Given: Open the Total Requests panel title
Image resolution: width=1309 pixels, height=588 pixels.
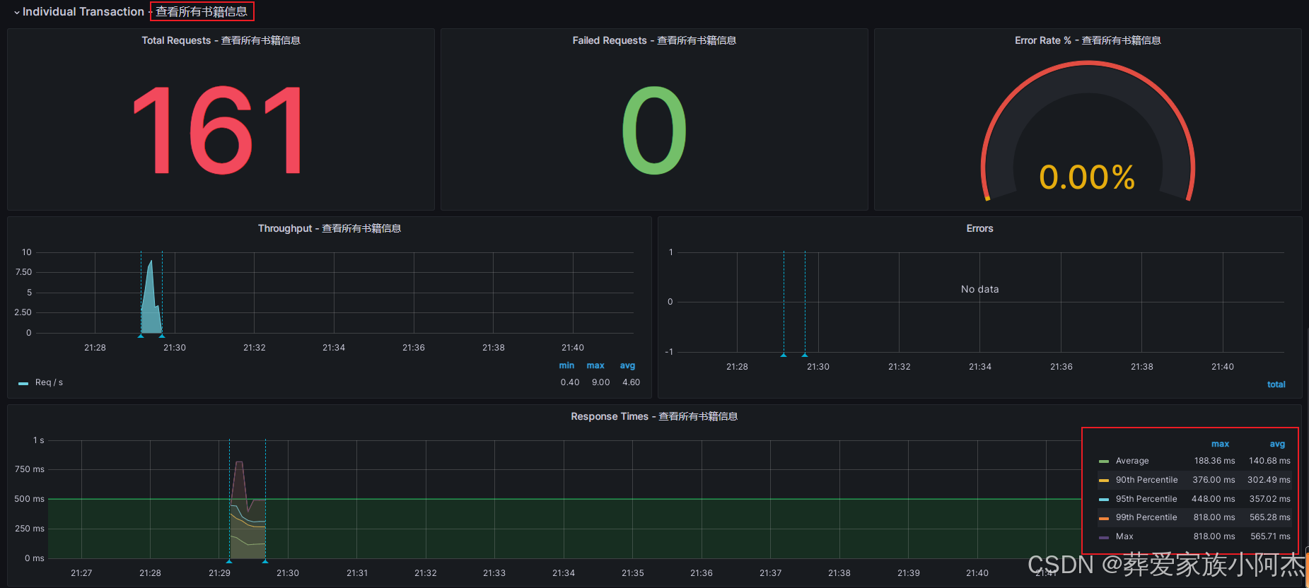Looking at the screenshot, I should [221, 41].
